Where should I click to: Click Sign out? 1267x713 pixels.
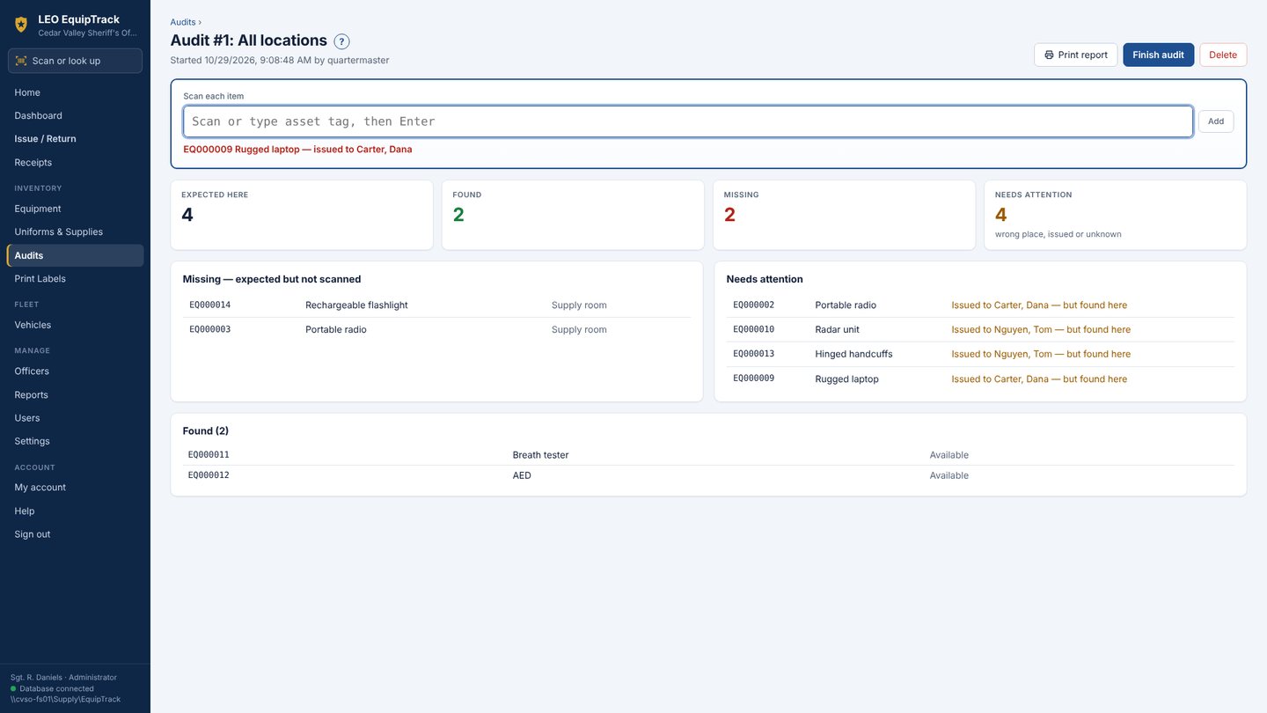[75, 534]
